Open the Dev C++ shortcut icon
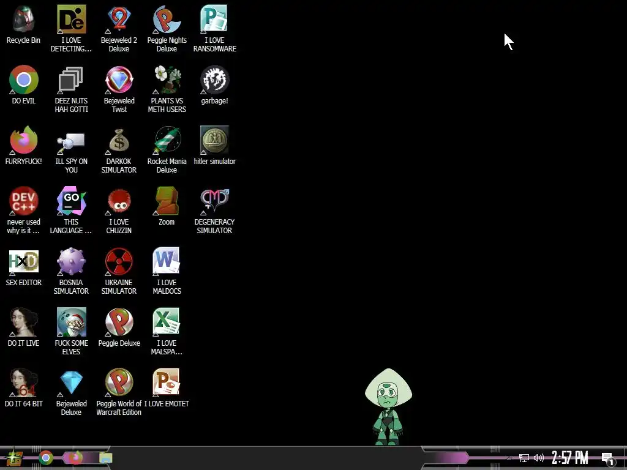 click(x=24, y=201)
